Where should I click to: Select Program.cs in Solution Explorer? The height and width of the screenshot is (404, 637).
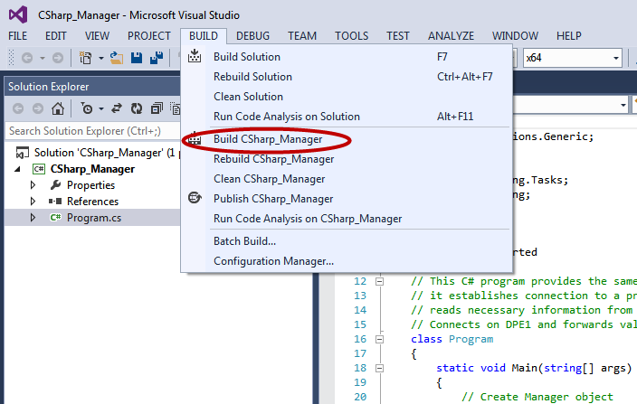pyautogui.click(x=92, y=218)
